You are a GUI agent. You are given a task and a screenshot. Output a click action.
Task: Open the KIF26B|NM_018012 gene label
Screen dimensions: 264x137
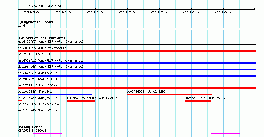coord(32,130)
